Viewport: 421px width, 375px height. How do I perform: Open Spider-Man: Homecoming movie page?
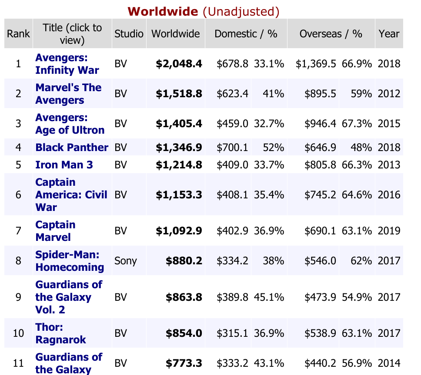tap(70, 260)
